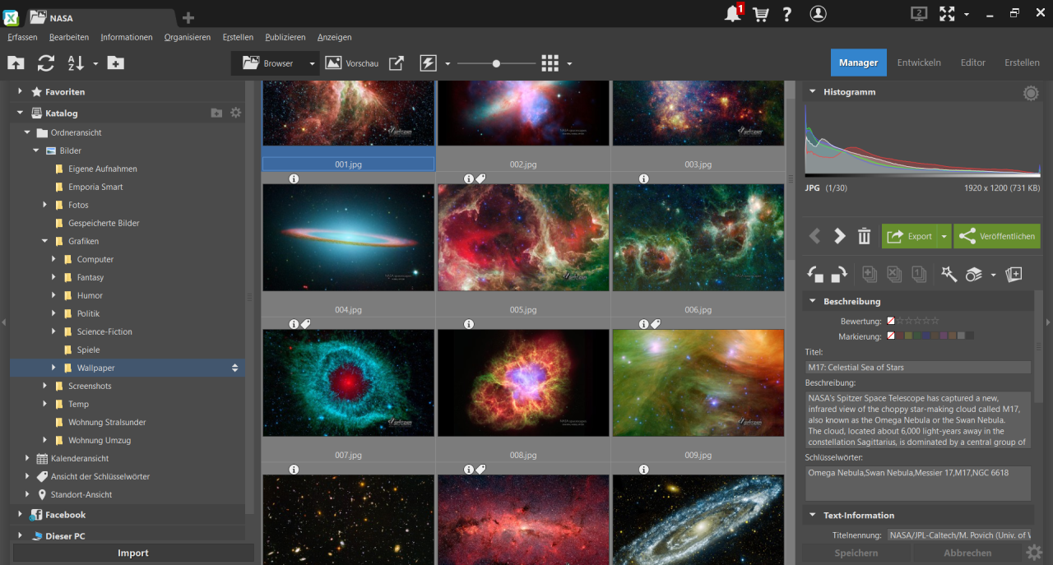Screen dimensions: 1053x565
Task: Open the Publizieren menu
Action: click(x=285, y=37)
